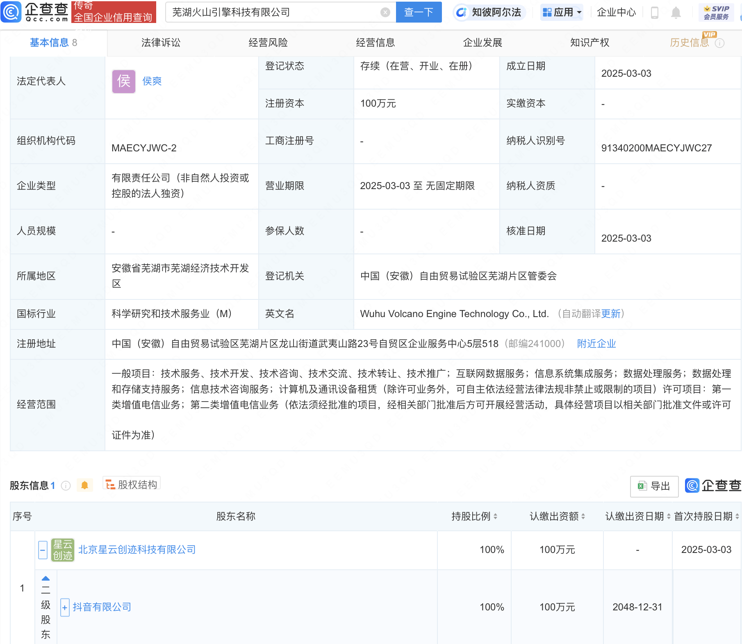742x644 pixels.
Task: Switch to 企业发展 tab
Action: (x=483, y=43)
